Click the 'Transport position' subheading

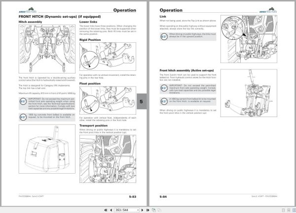tap(93, 125)
